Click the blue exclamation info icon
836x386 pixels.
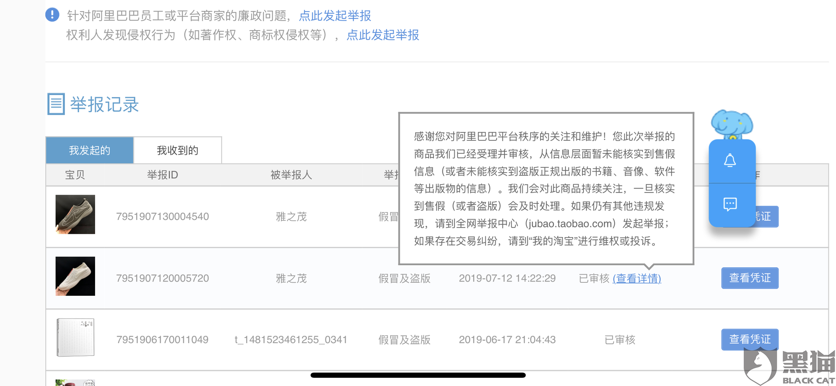[x=52, y=15]
